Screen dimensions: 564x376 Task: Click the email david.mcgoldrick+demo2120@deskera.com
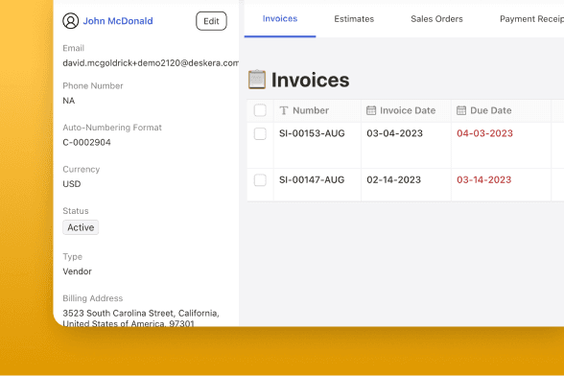click(x=151, y=63)
